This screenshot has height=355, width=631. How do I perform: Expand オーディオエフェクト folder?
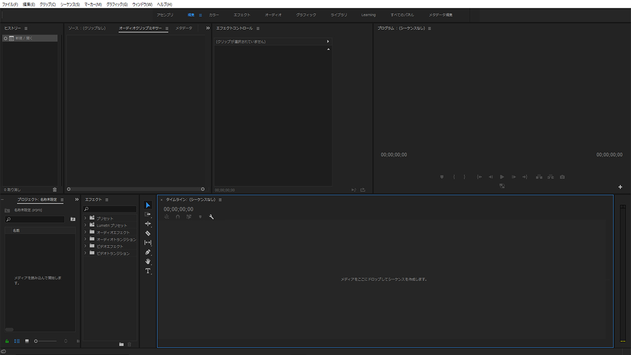click(x=85, y=232)
